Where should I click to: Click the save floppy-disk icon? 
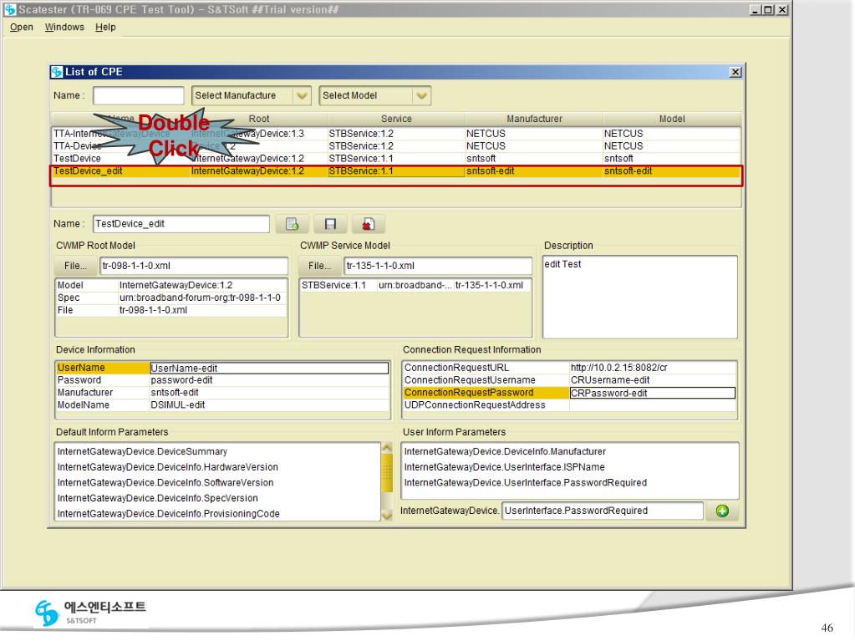point(330,224)
